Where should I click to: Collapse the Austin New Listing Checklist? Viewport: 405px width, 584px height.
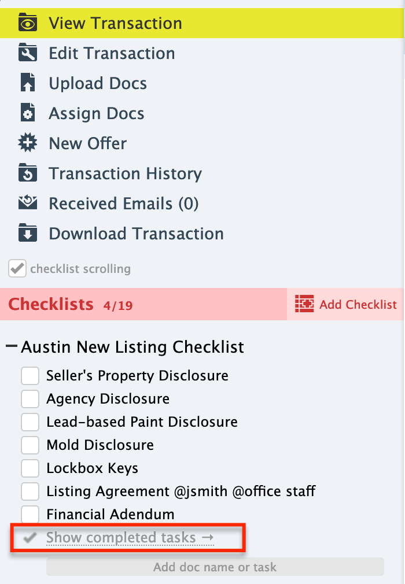coord(12,347)
